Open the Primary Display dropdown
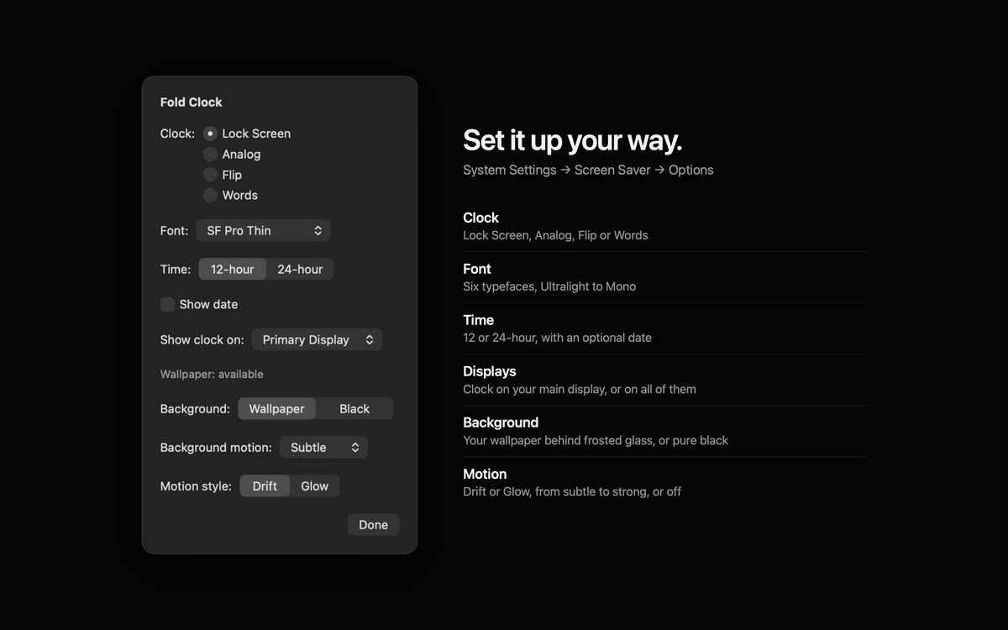 point(317,339)
